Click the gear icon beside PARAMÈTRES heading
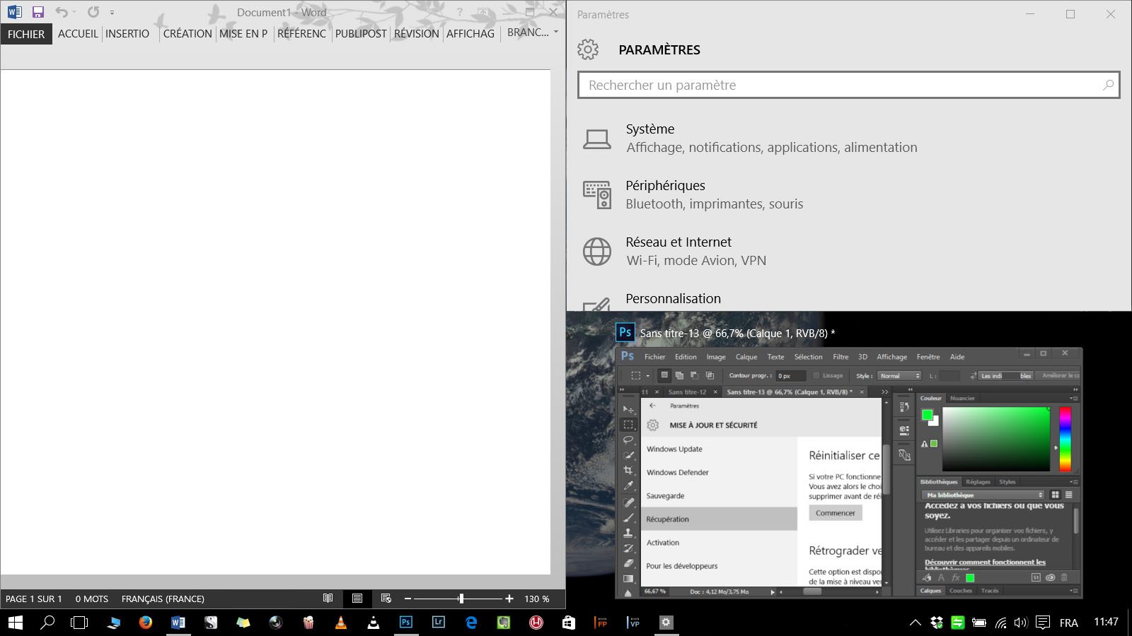 pos(588,49)
